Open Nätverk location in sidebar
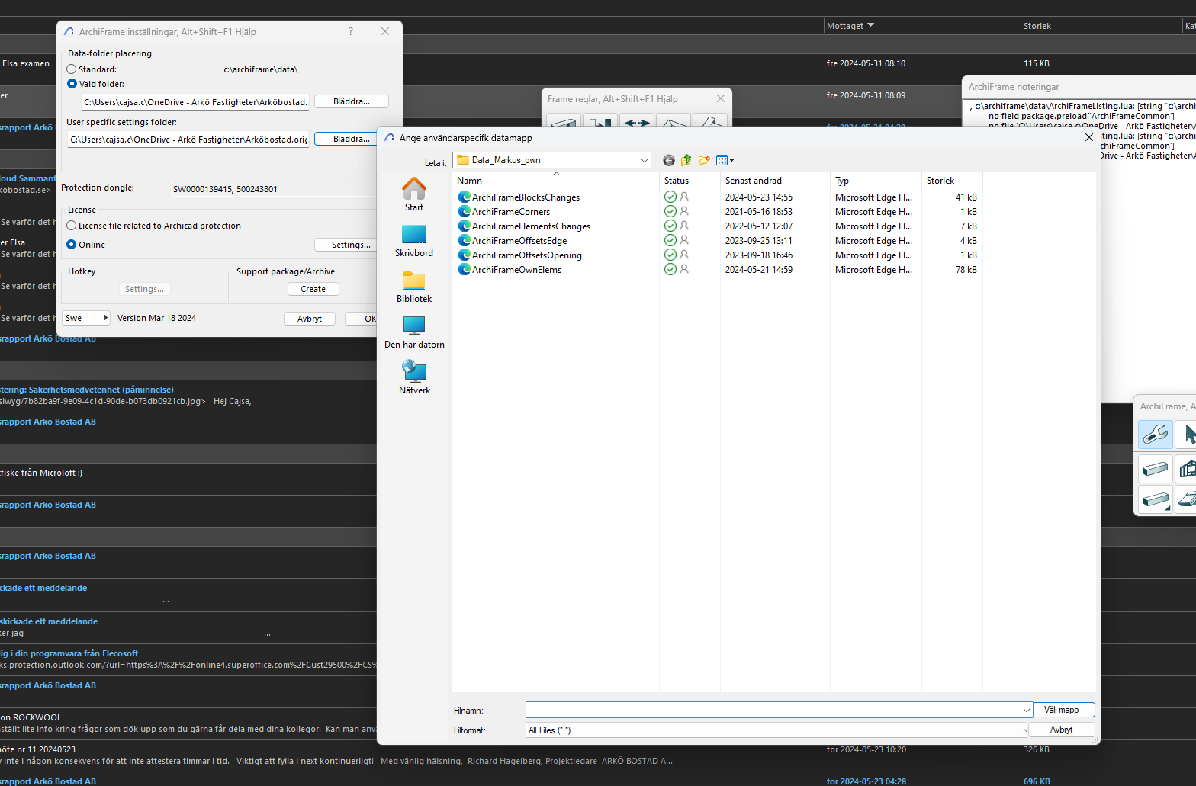 (414, 378)
